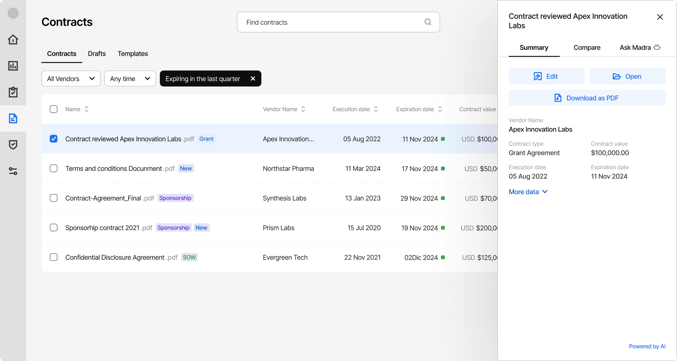Expand More data in the summary panel

pos(528,192)
